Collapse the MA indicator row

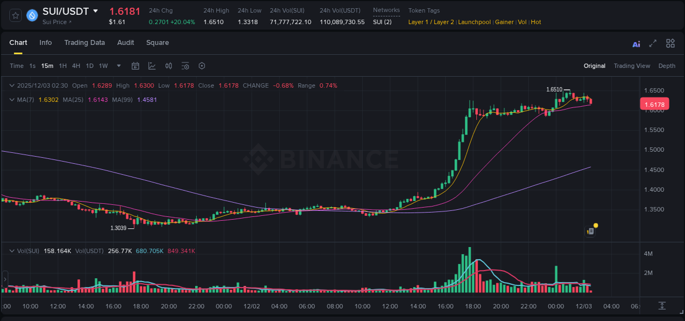click(x=12, y=100)
